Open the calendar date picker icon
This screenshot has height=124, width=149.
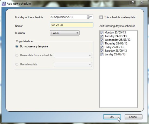[x=89, y=17]
